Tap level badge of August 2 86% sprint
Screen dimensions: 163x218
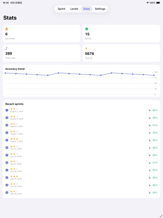pos(7,110)
